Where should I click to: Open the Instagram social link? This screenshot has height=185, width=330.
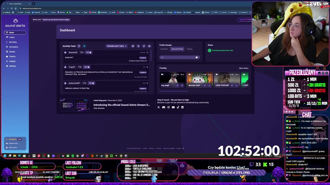[168, 107]
